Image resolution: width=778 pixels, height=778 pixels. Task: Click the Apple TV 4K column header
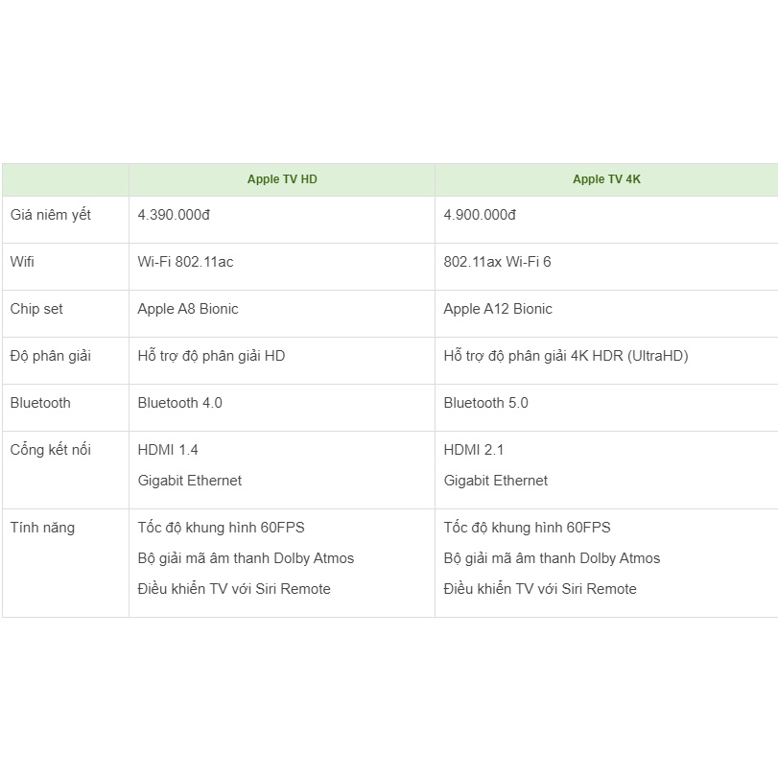pos(606,179)
